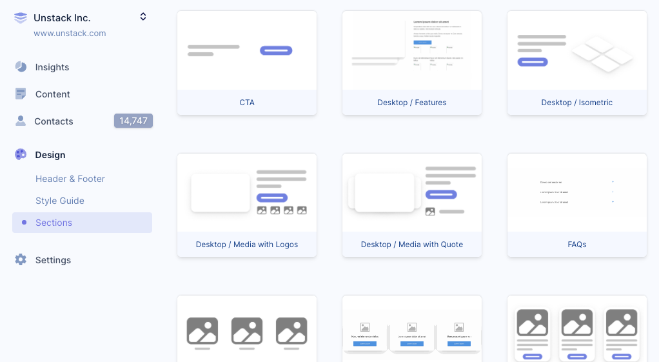This screenshot has width=659, height=362.
Task: Open the www.unstack.com site link
Action: pos(70,33)
